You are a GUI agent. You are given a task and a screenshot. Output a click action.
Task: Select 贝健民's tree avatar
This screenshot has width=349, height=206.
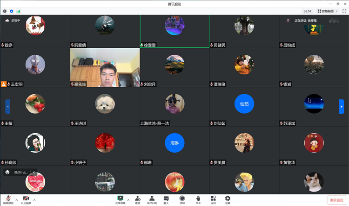coord(244,26)
